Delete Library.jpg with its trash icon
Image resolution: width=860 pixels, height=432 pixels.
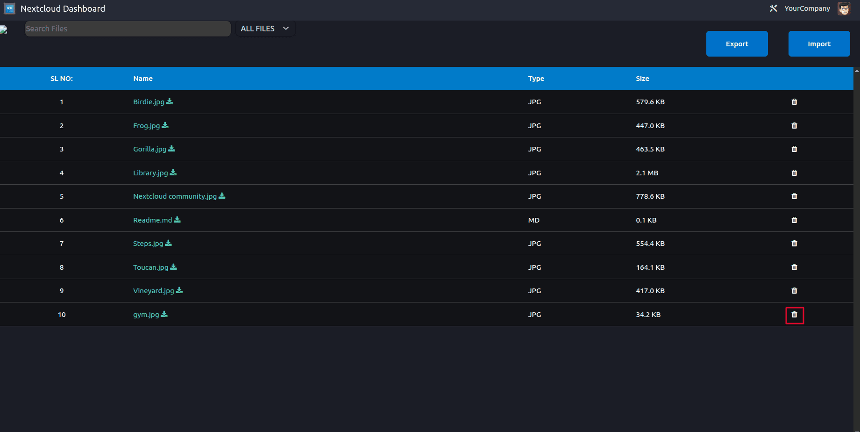coord(794,173)
